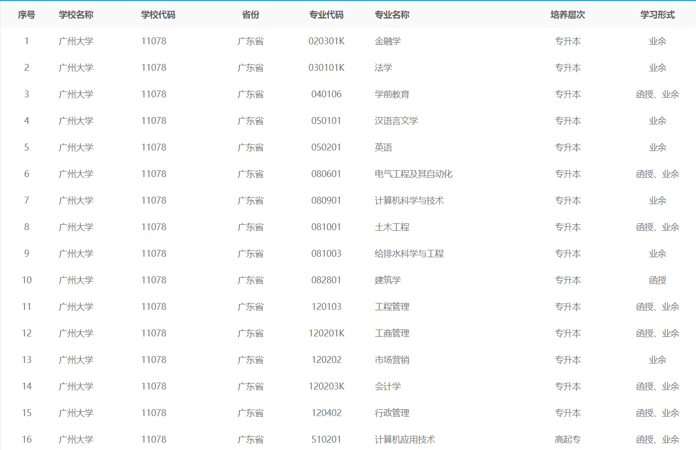Click the 学校名称 column header
Viewport: 696px width, 450px height.
(76, 15)
